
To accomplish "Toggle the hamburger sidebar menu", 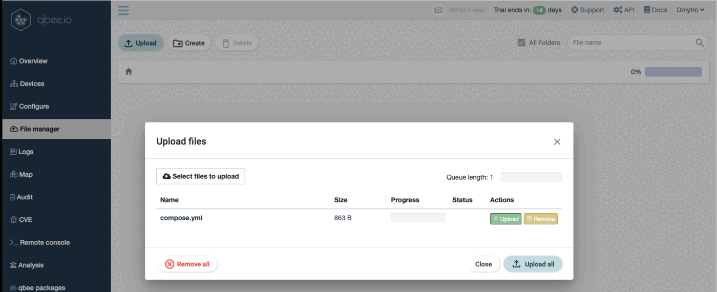I will point(123,10).
